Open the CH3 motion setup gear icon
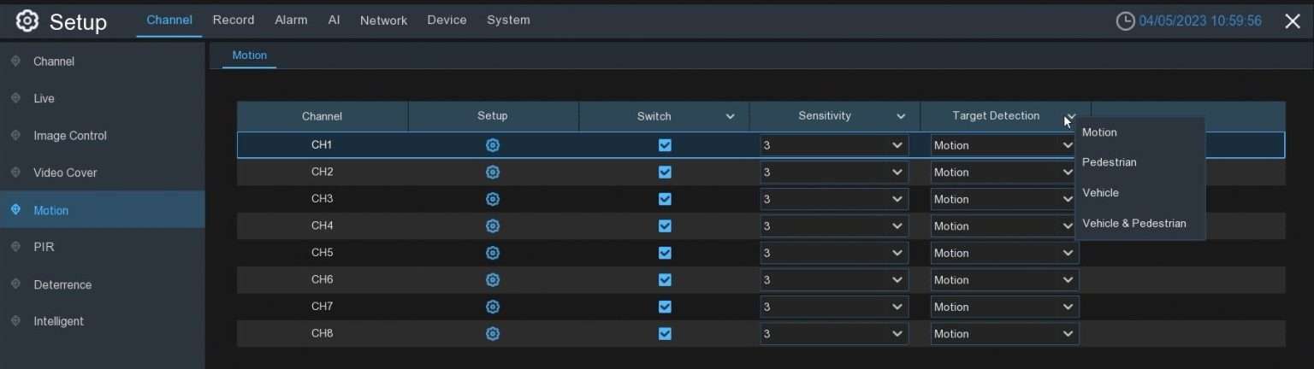 493,199
